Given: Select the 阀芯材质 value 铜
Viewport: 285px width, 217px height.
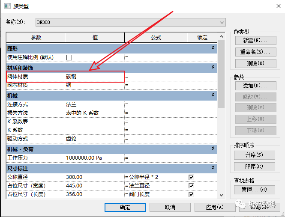Looking at the screenshot, I should [95, 85].
